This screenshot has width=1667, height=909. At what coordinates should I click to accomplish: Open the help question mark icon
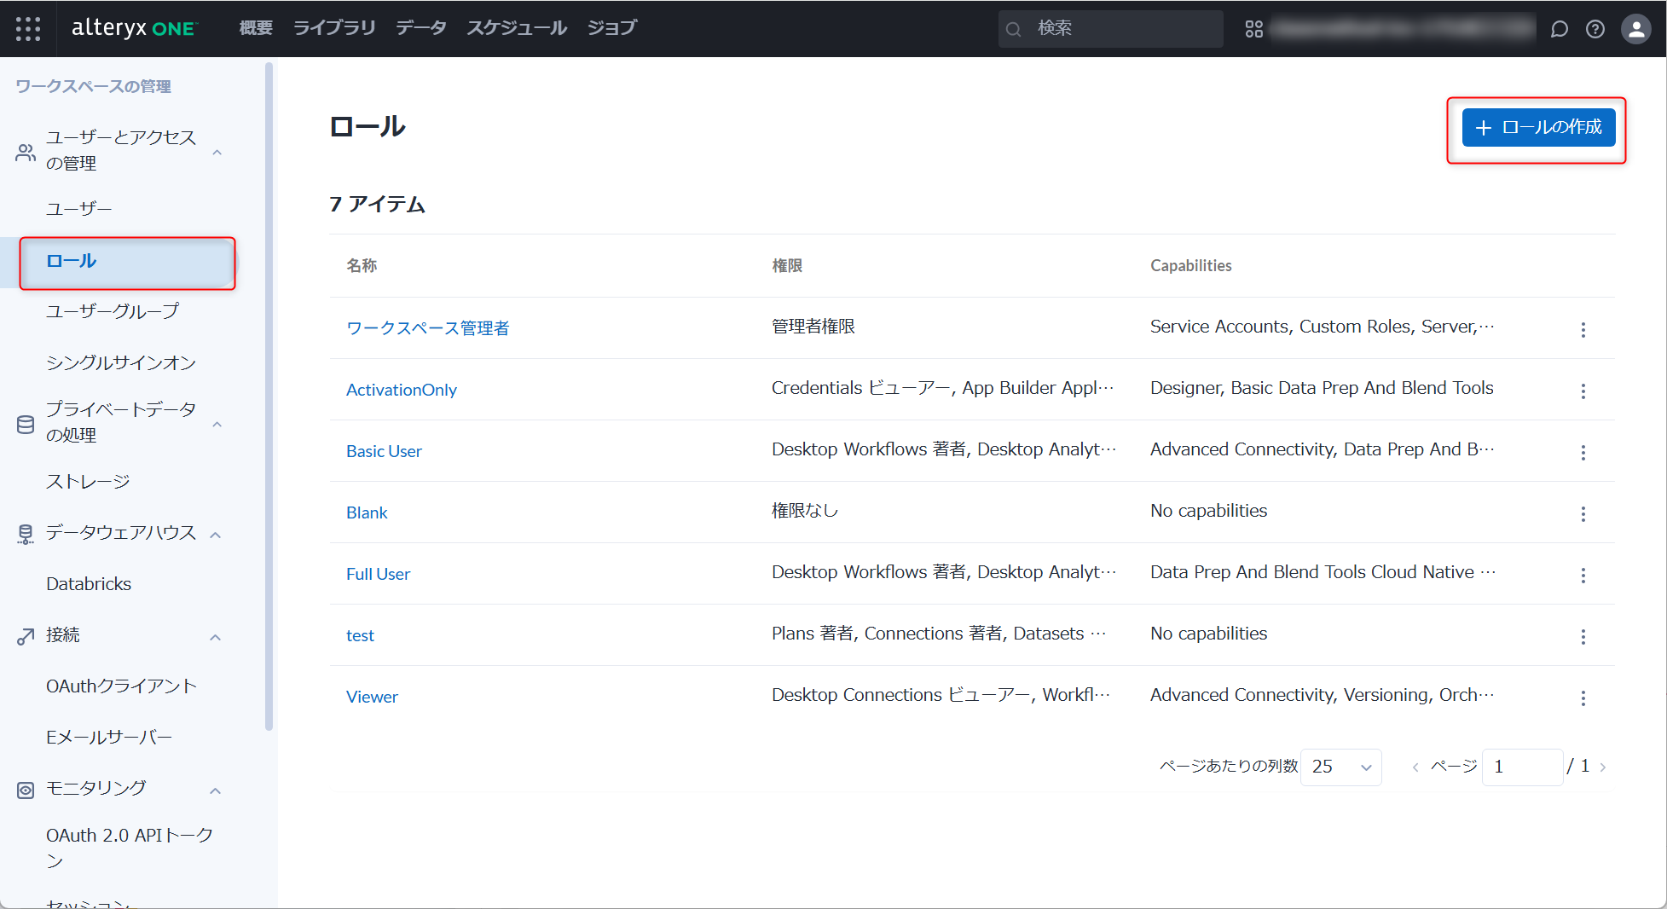coord(1595,29)
